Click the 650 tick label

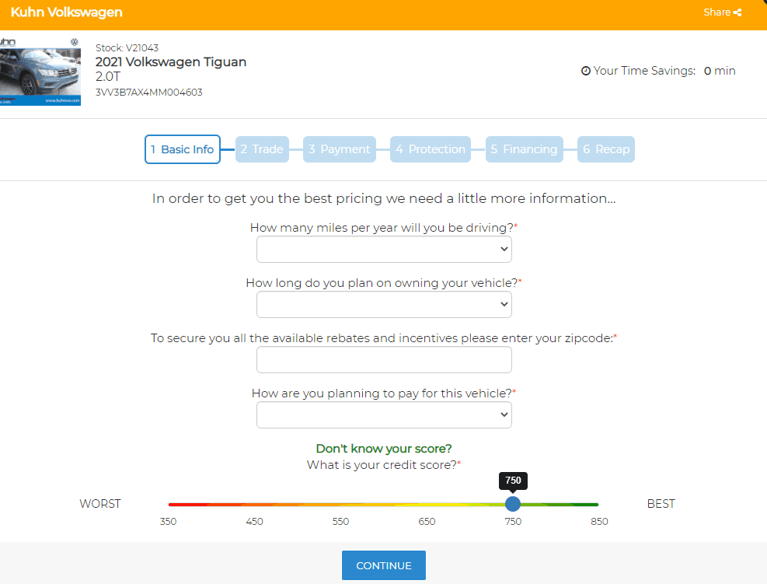pyautogui.click(x=427, y=522)
